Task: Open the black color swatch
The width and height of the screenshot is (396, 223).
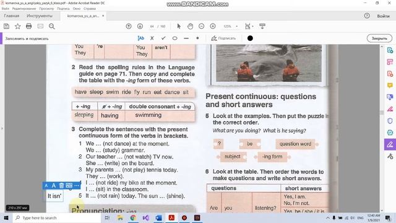Action: (250, 38)
